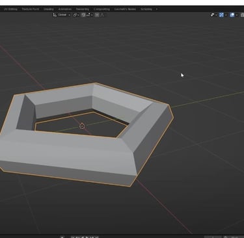Open the Scripting workspace tab
Screen dimensions: 244x238
[x=146, y=9]
